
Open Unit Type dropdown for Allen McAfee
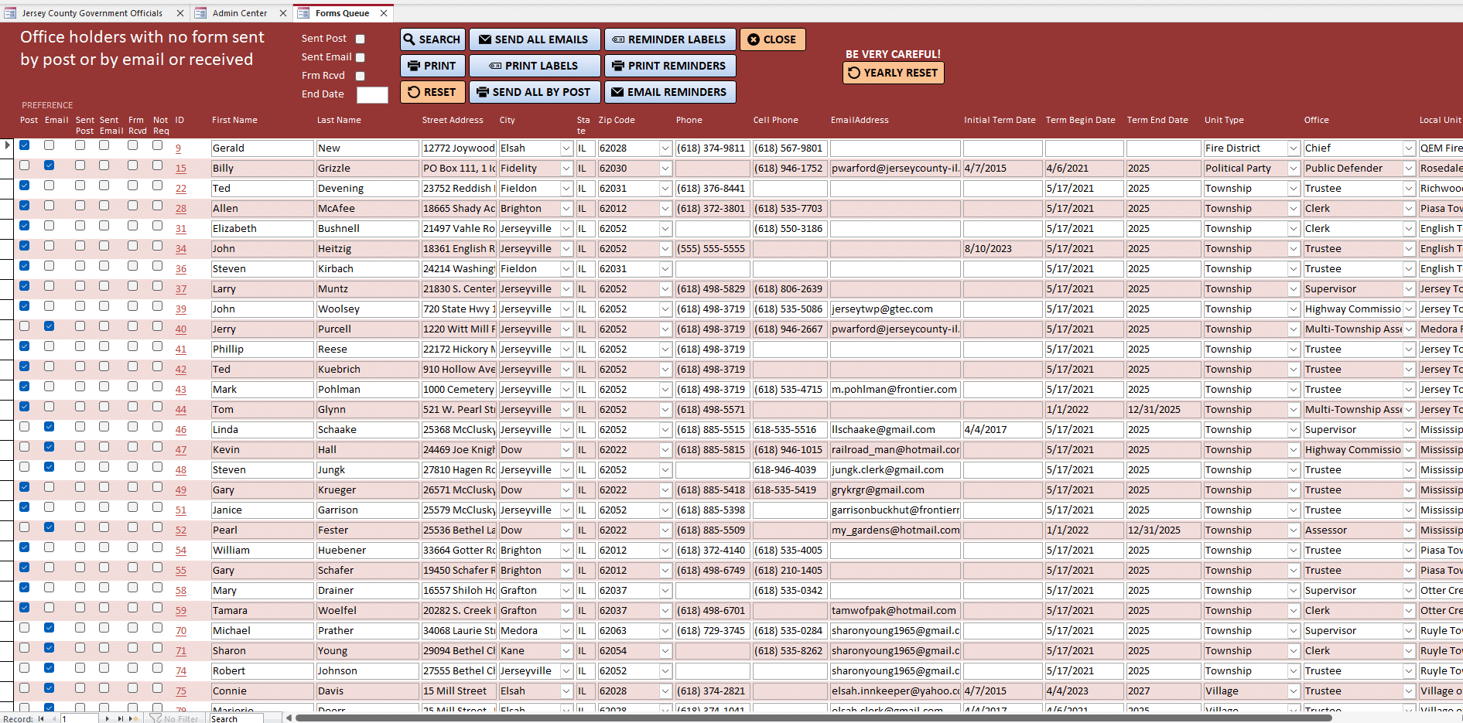coord(1294,209)
